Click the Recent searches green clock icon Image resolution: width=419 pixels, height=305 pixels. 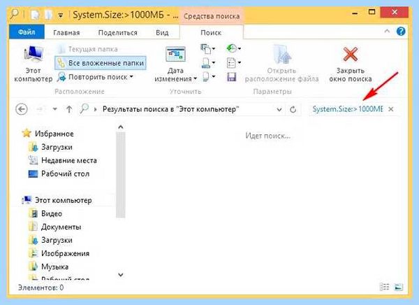233,48
